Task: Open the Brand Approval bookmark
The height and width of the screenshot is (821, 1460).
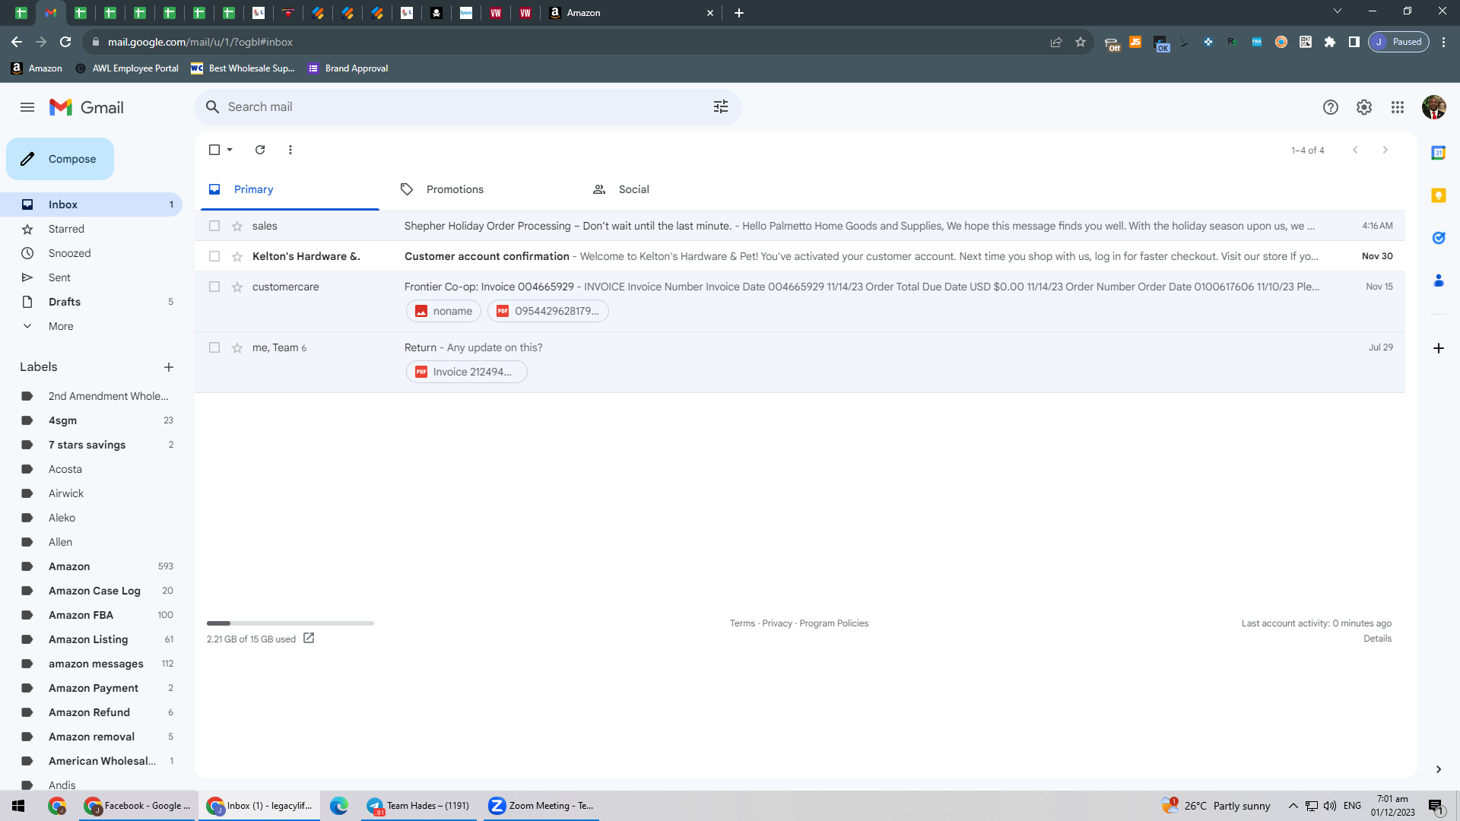Action: 348,68
